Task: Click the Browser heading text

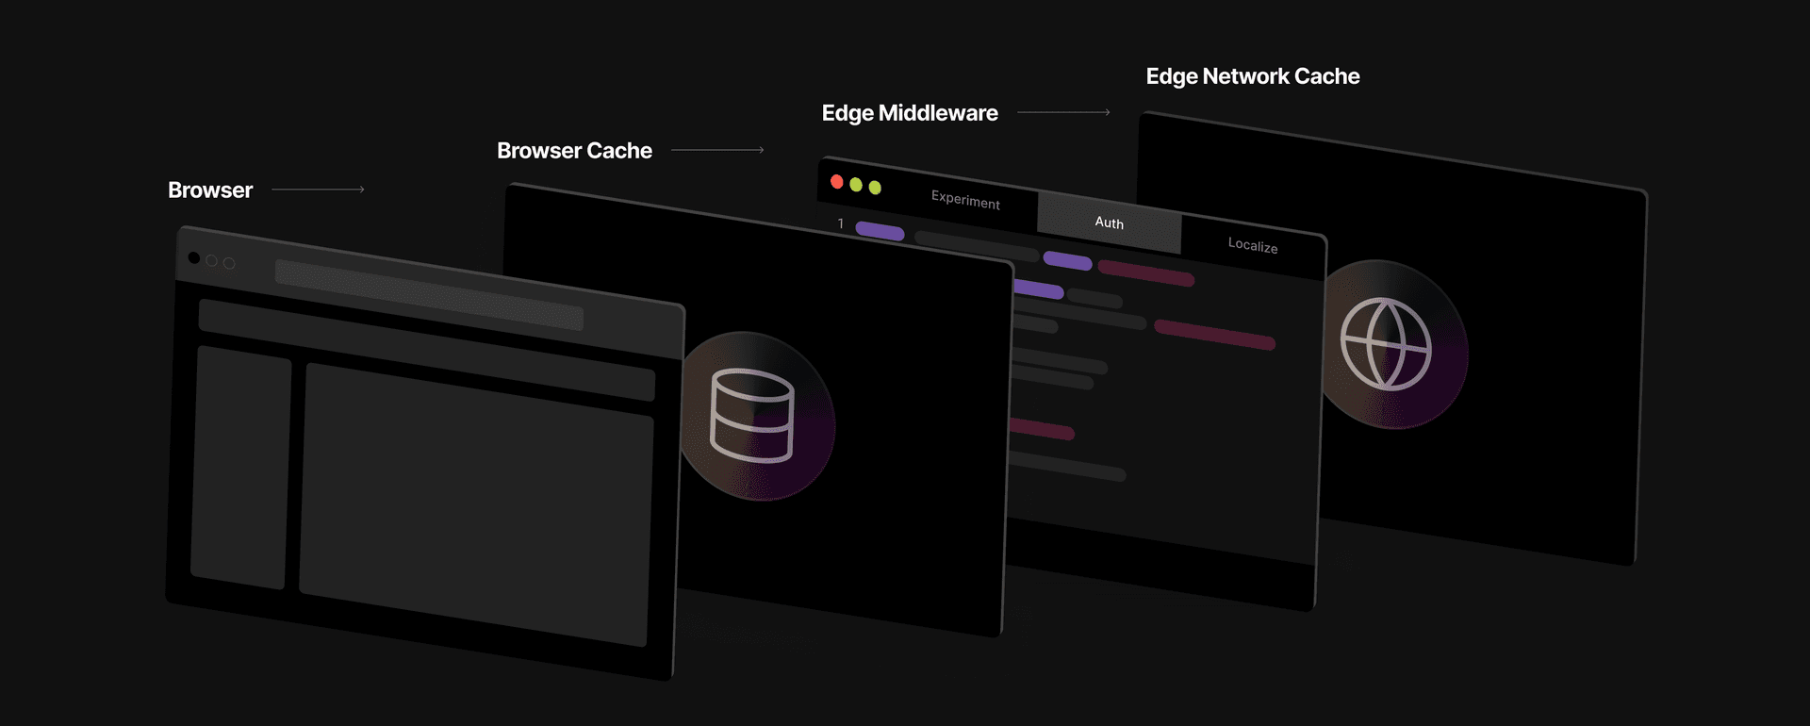Action: tap(210, 190)
